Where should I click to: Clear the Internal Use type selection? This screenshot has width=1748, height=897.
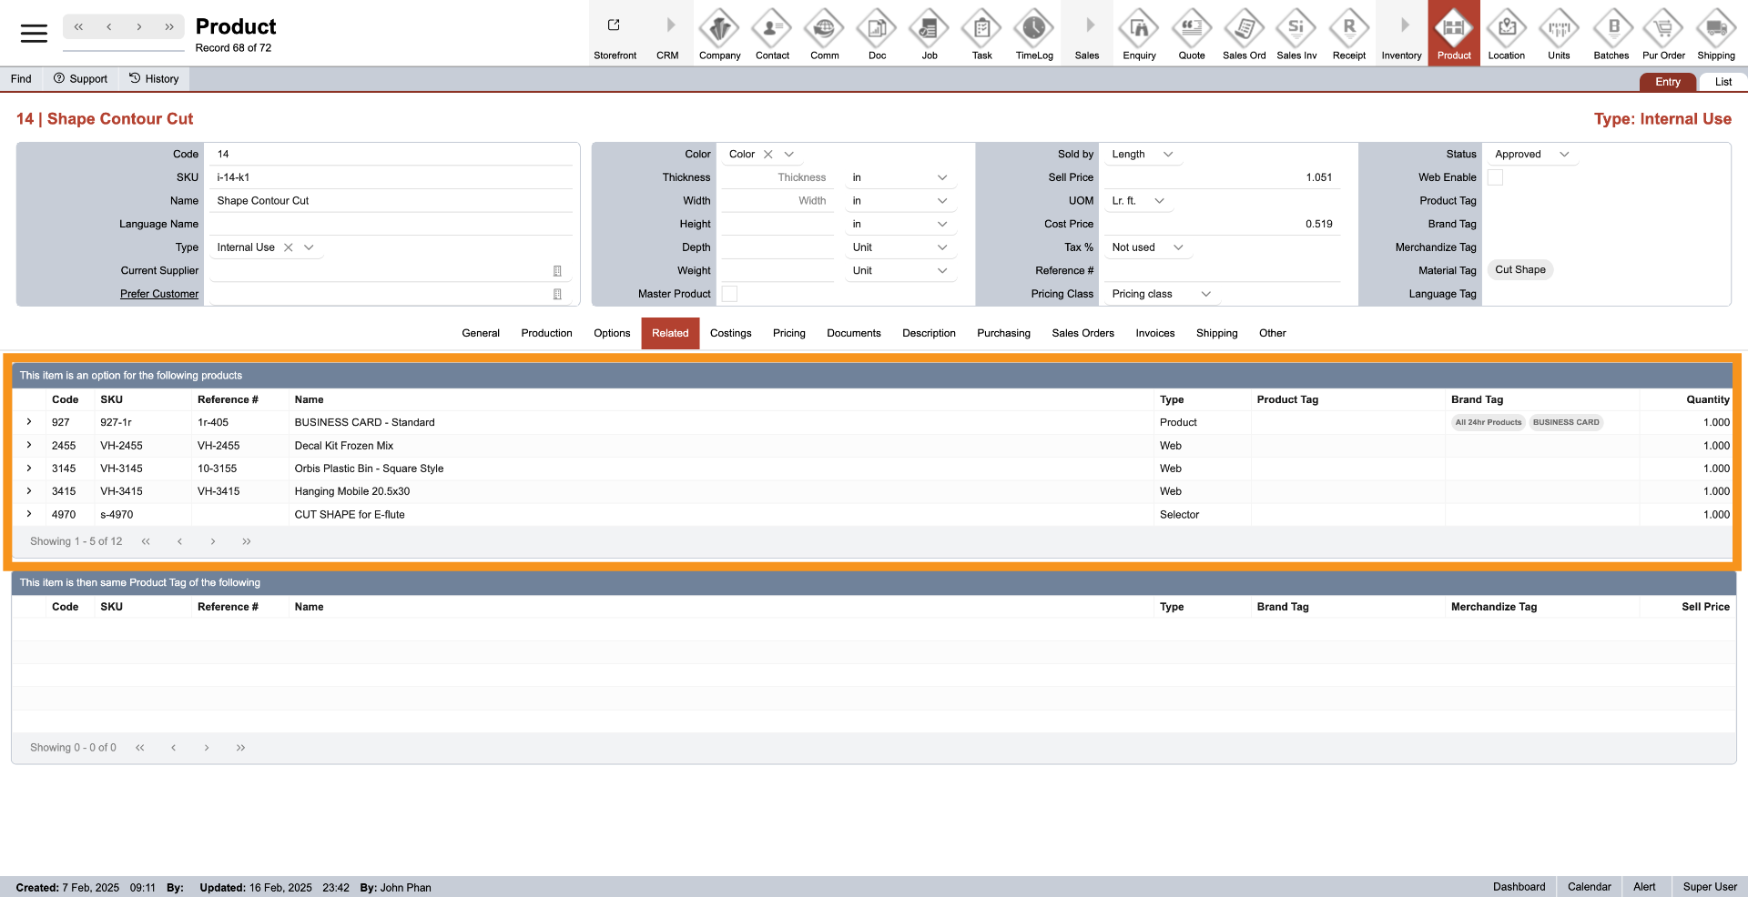point(289,247)
